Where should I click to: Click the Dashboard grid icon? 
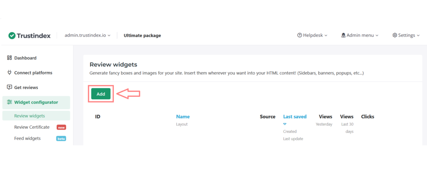pos(10,58)
